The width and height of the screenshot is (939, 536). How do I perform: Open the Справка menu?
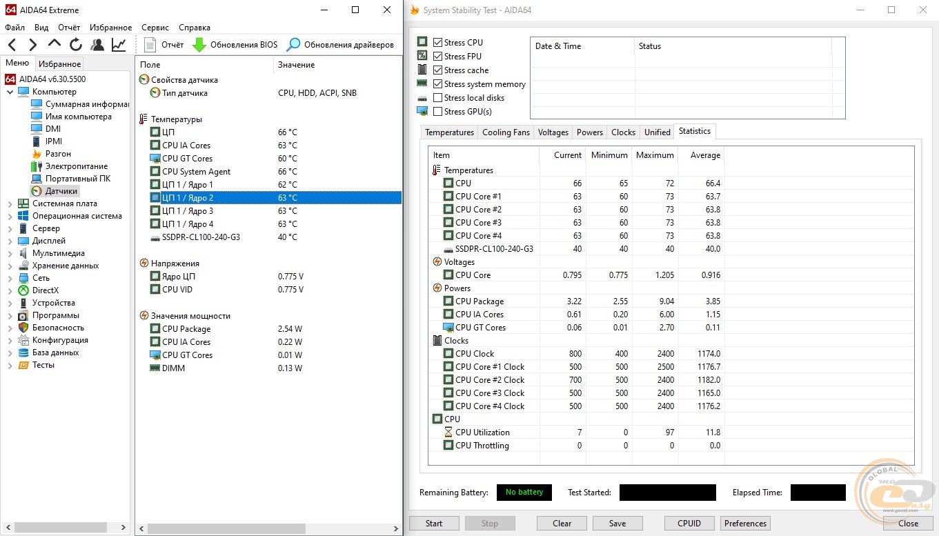click(195, 28)
